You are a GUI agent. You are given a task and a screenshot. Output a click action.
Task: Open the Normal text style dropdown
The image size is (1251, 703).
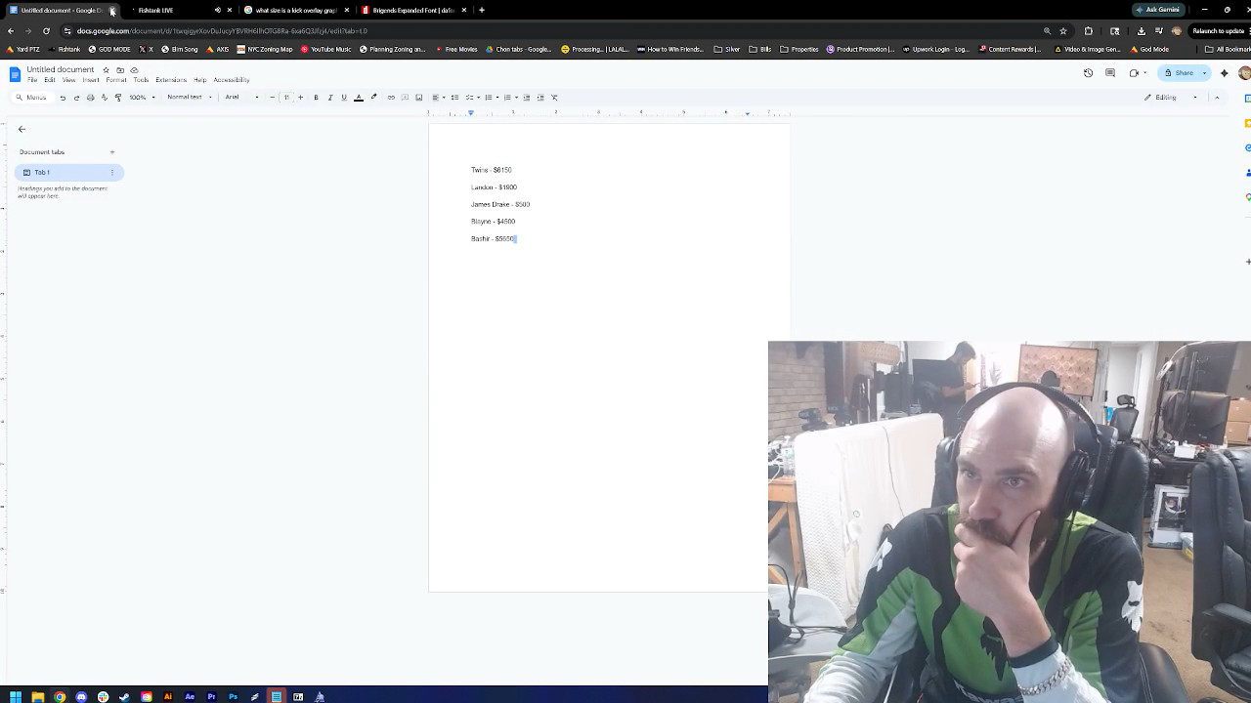(x=190, y=98)
